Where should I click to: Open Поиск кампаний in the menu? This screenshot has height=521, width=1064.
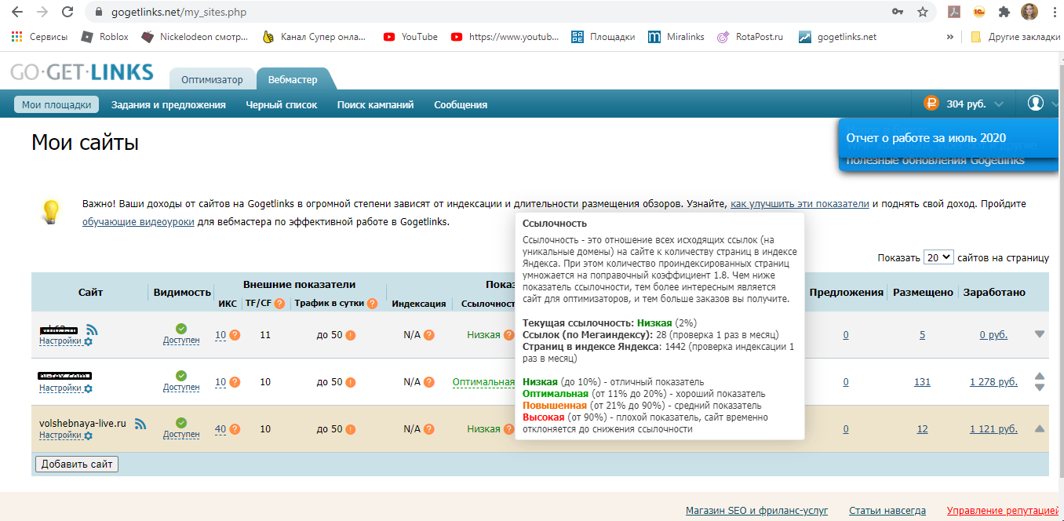tap(375, 104)
